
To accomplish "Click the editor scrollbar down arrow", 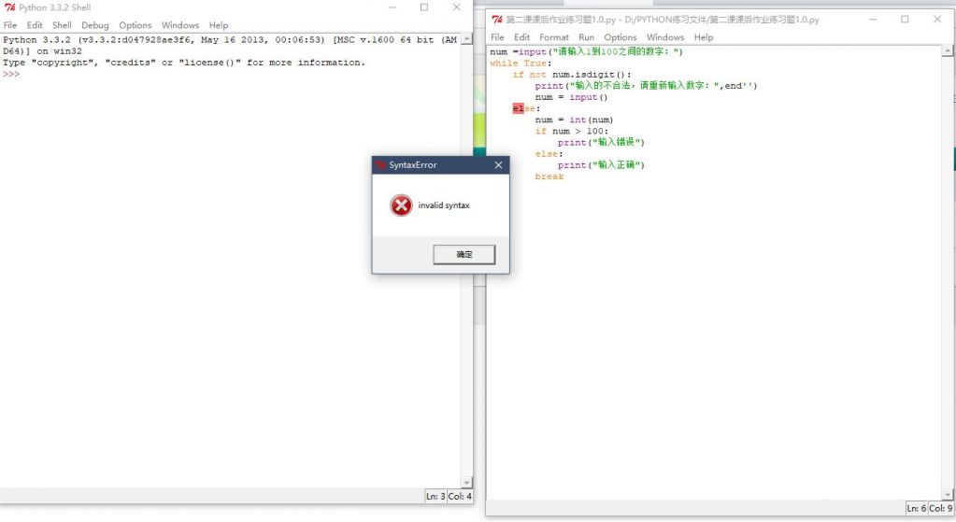I will [949, 494].
